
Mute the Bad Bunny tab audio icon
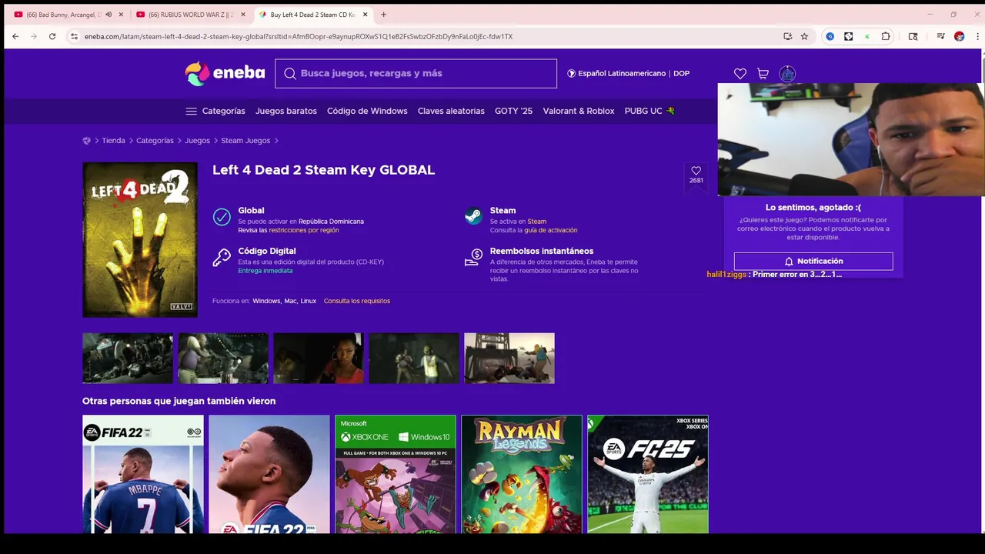point(109,15)
